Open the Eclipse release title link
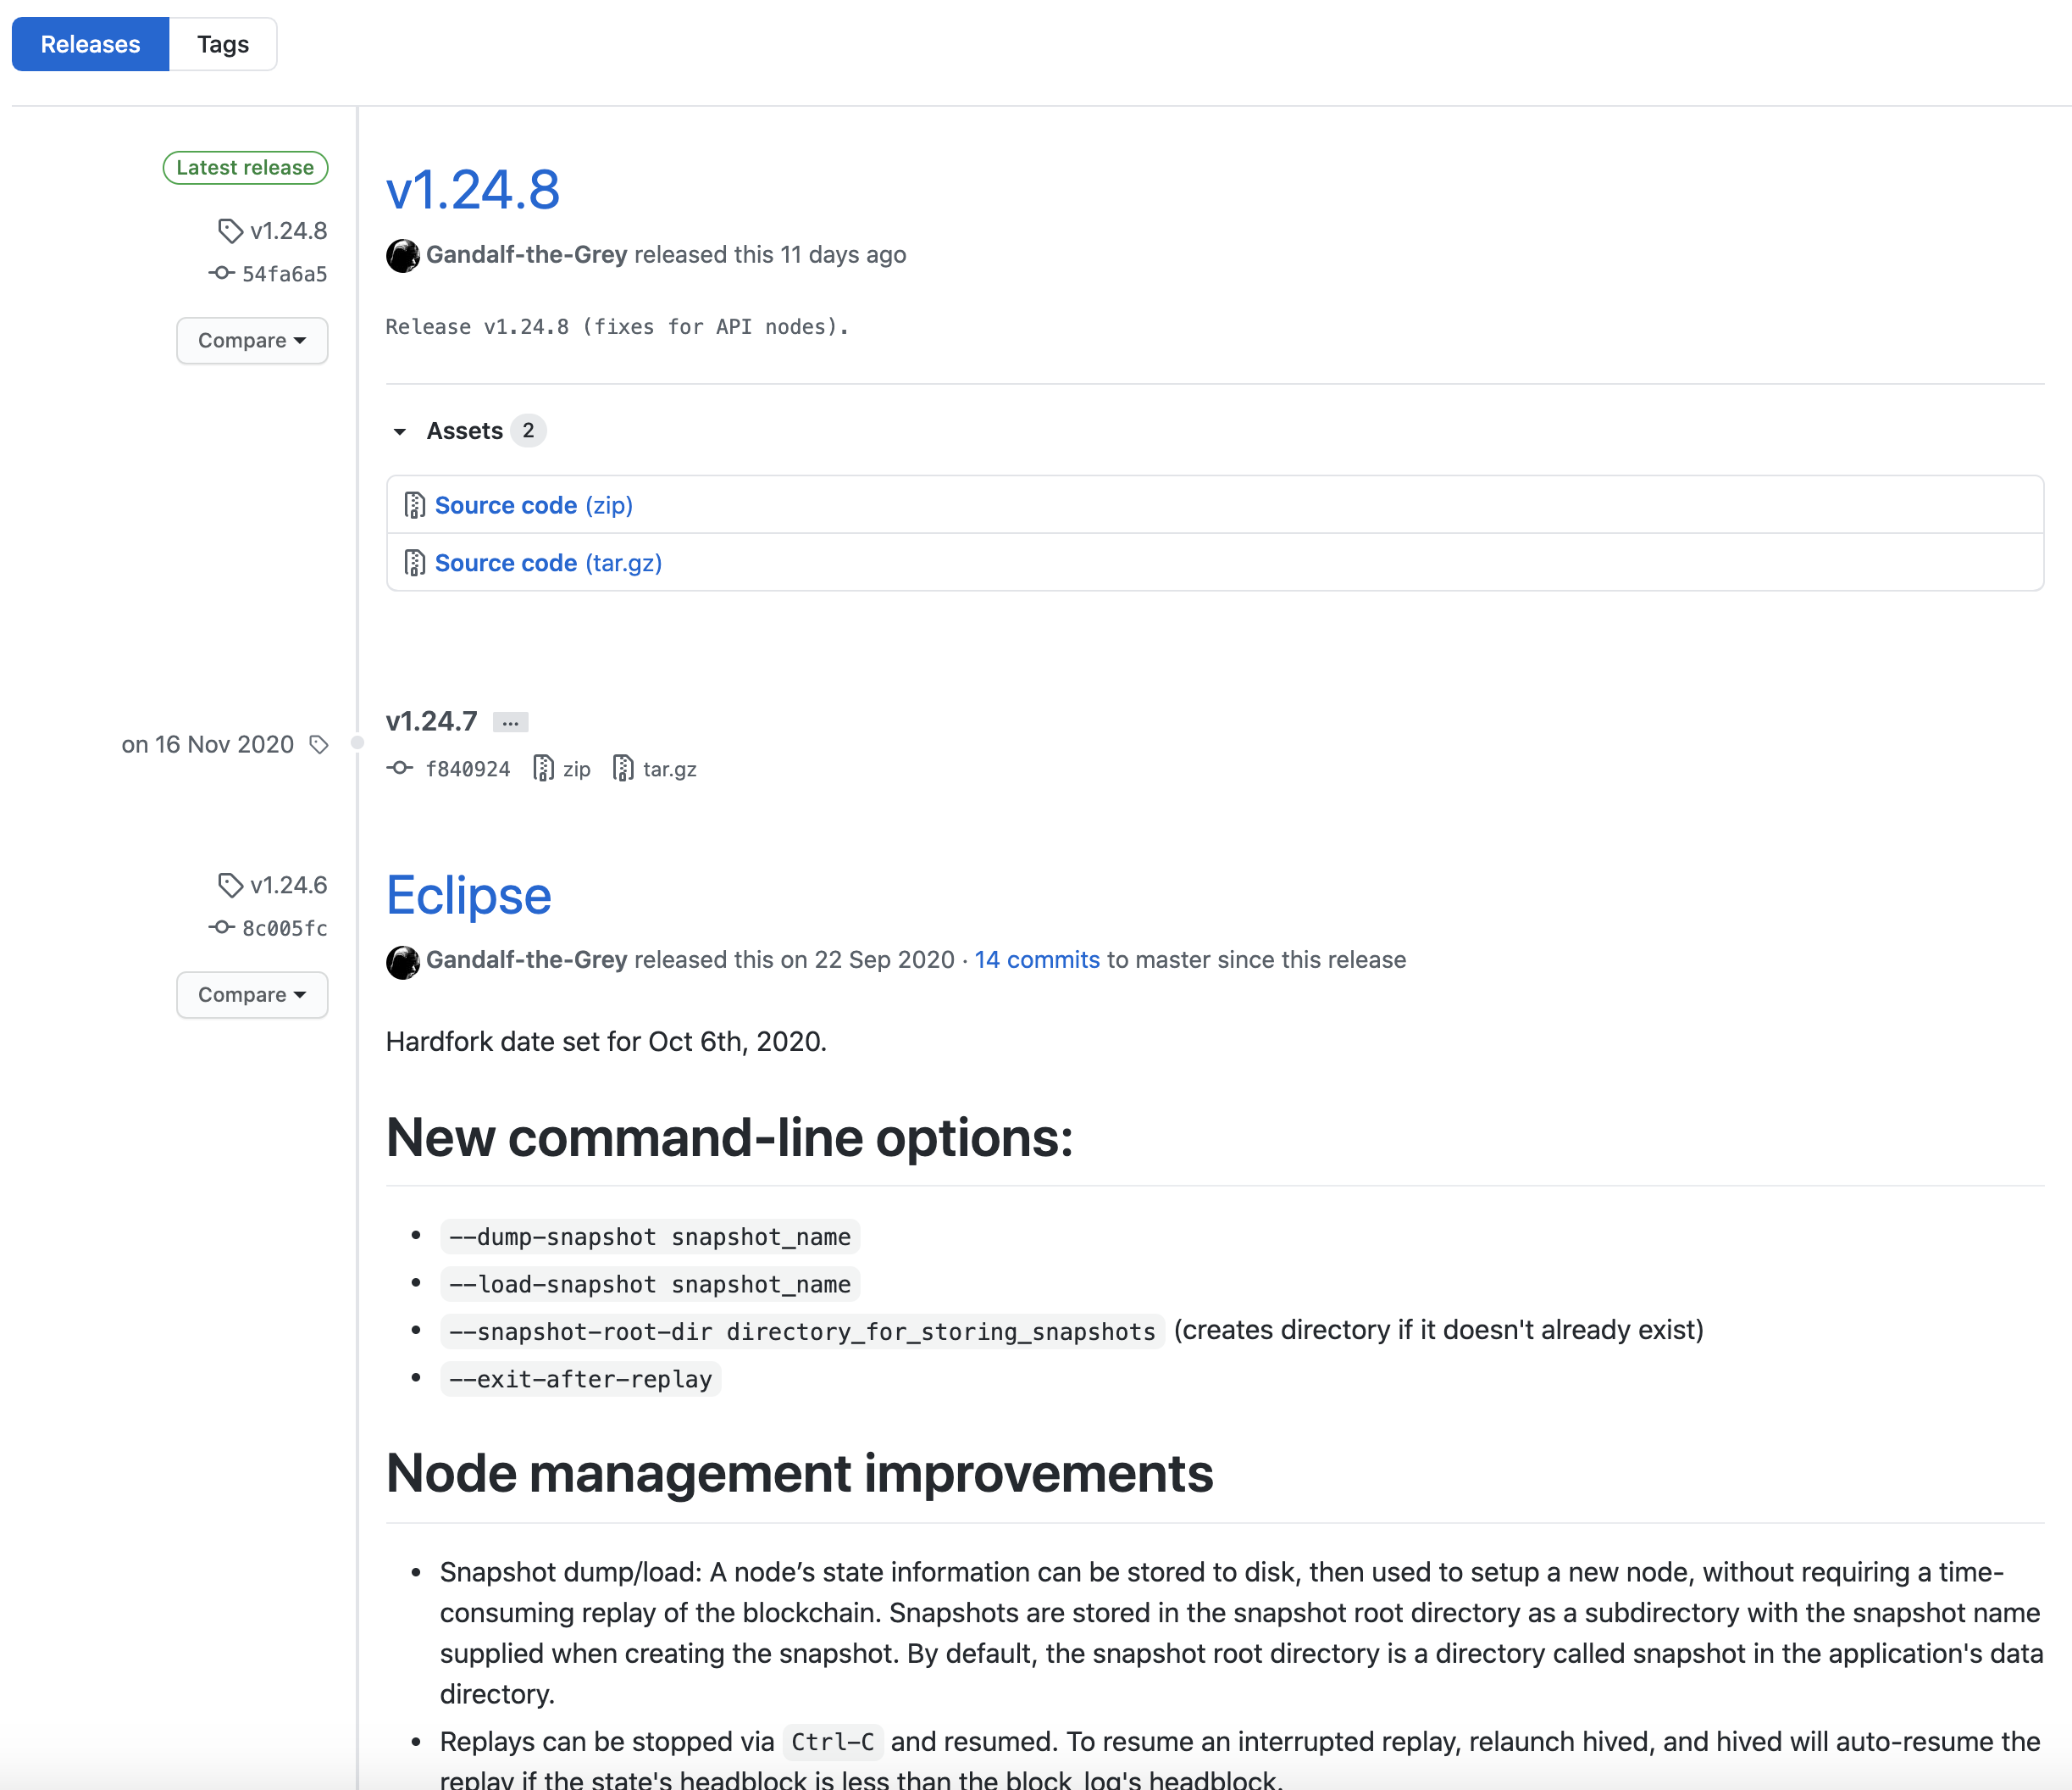 click(x=468, y=894)
